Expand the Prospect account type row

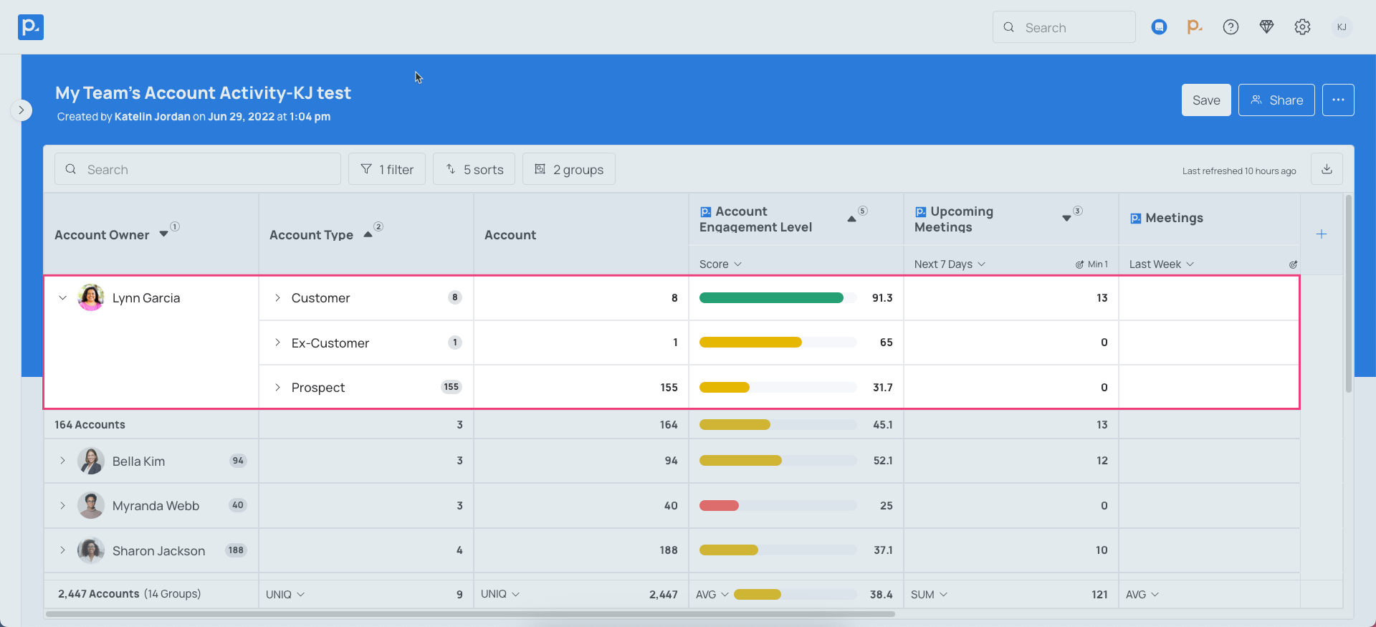278,388
